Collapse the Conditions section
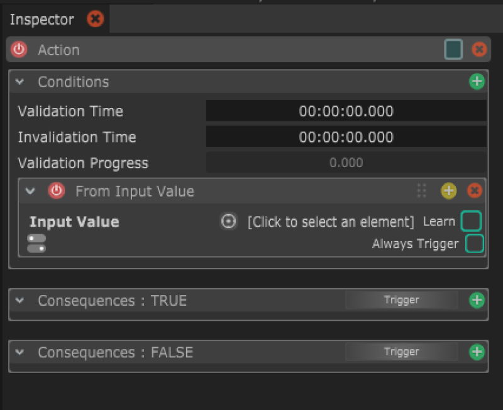503x410 pixels. pos(19,82)
